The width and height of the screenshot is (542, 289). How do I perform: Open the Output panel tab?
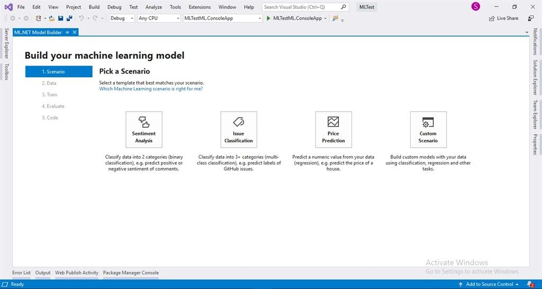(x=43, y=273)
